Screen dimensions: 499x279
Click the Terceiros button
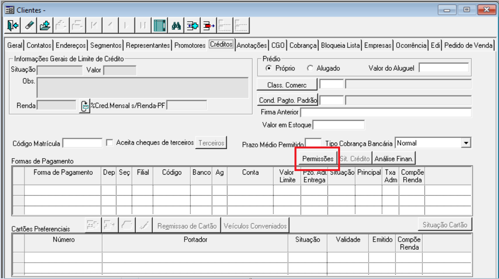tap(211, 143)
